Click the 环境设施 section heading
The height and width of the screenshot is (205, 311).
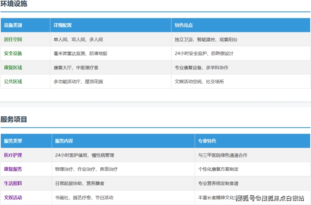[13, 4]
